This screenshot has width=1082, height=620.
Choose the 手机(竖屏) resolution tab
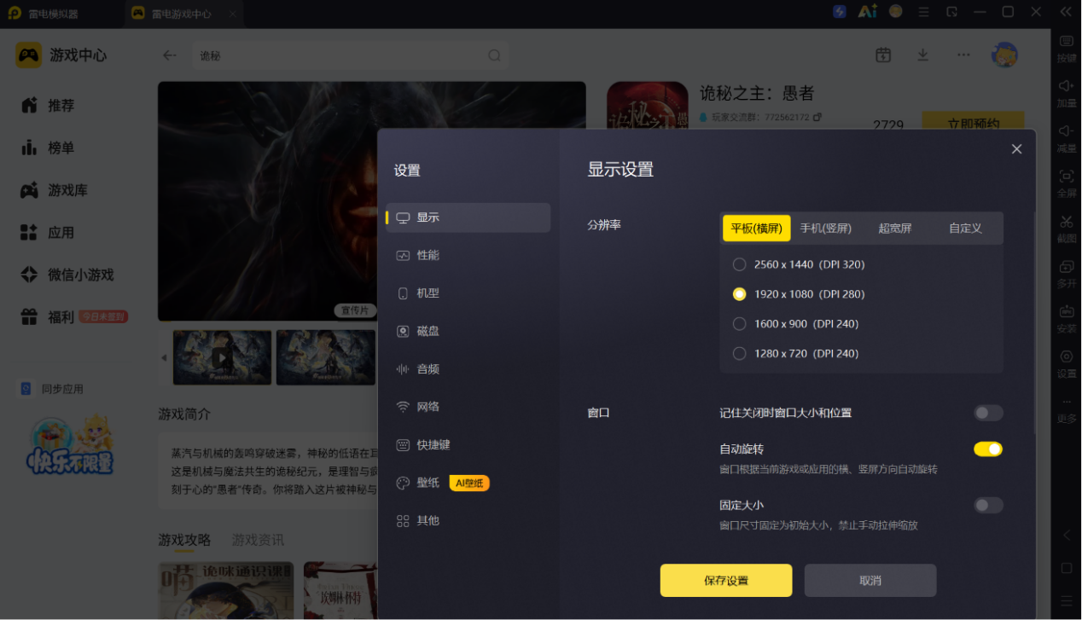pyautogui.click(x=825, y=229)
